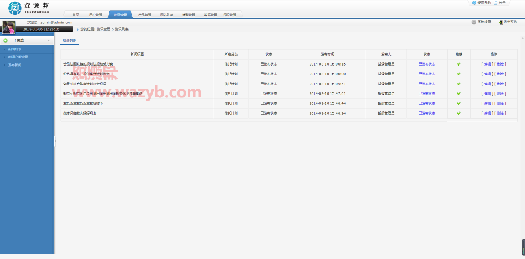Toggle recommend checkmark for 15:47:01 row
This screenshot has width=525, height=259.
459,93
